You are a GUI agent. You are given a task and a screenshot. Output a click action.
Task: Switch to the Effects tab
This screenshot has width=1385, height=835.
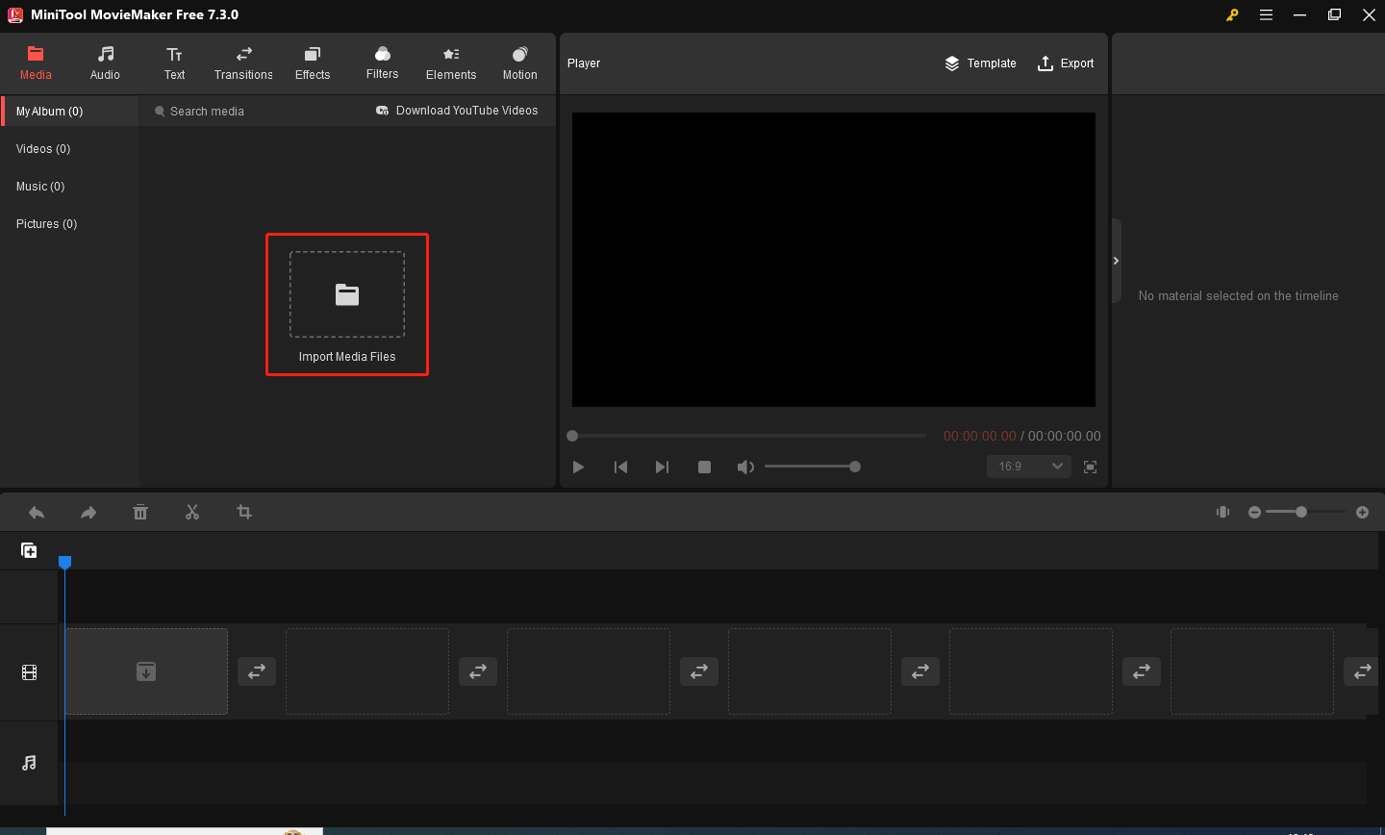[x=313, y=63]
